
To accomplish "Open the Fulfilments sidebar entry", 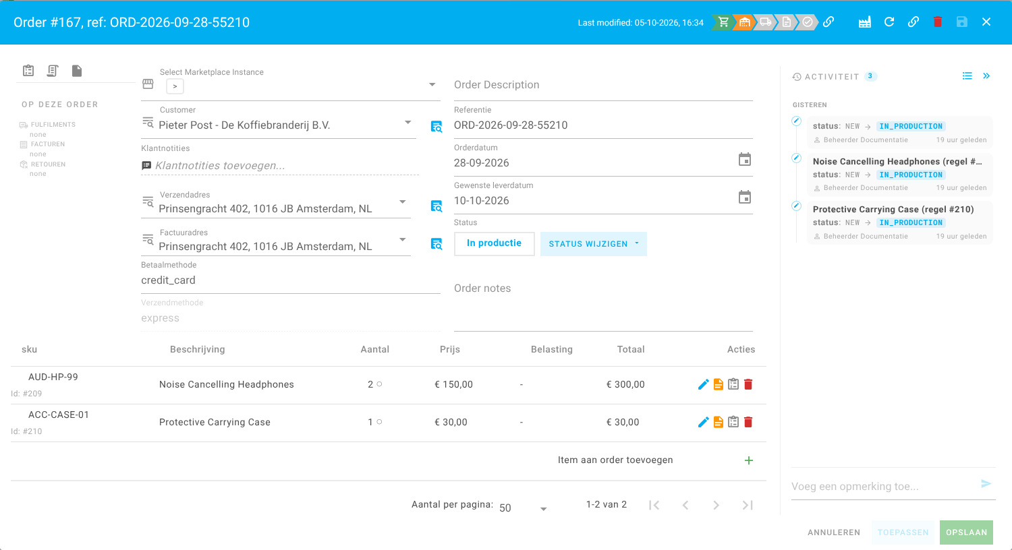I will (x=47, y=125).
